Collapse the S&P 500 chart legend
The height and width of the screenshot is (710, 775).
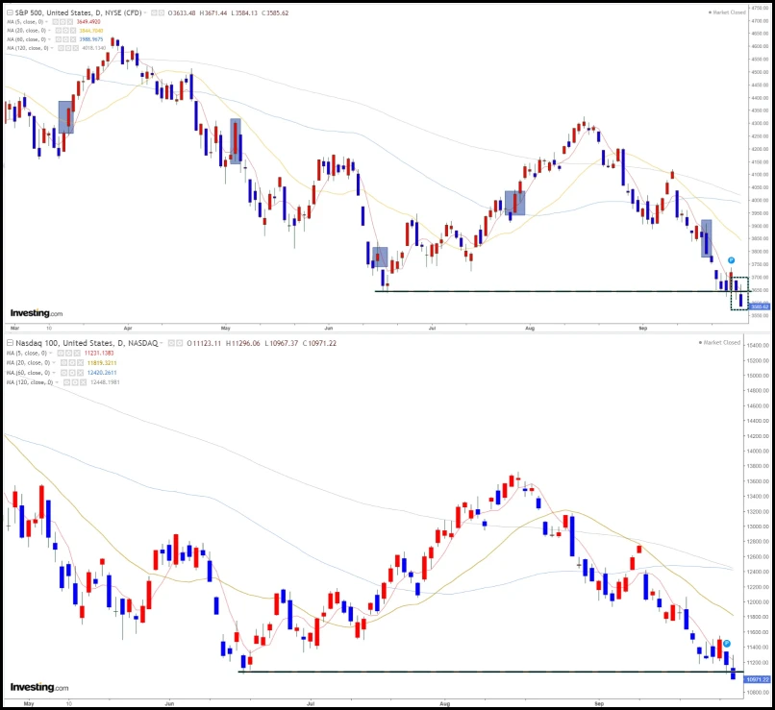(x=10, y=12)
